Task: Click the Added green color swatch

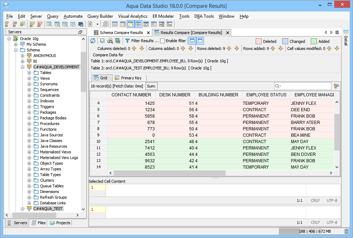Action: point(314,41)
